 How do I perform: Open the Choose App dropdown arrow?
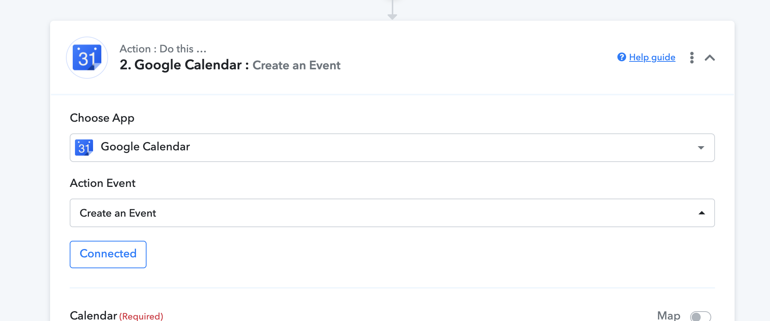click(701, 148)
